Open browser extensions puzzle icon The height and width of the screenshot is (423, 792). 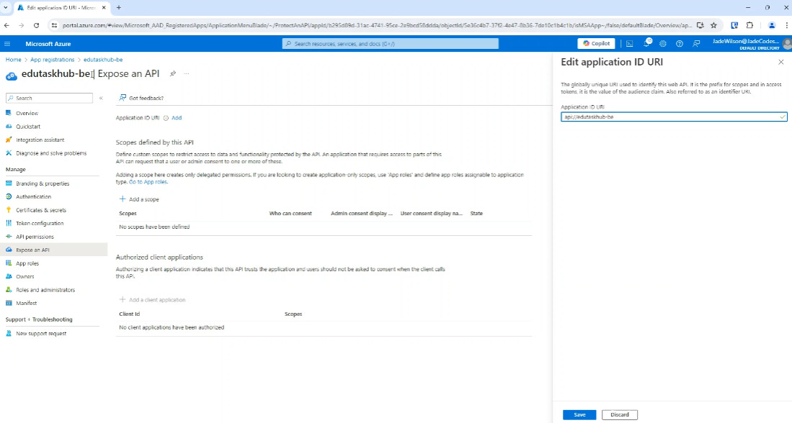coord(749,25)
